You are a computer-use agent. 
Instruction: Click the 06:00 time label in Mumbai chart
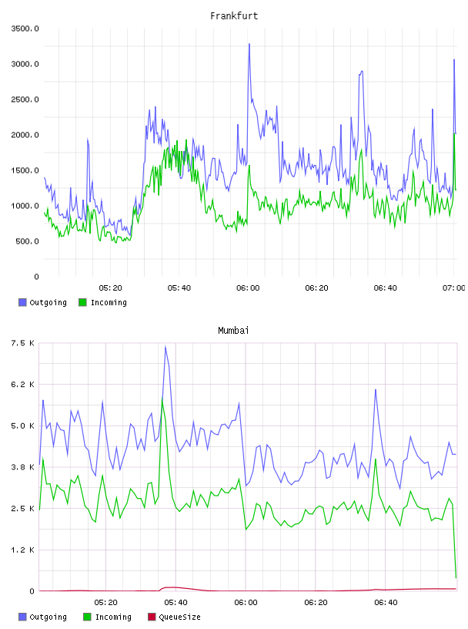[246, 603]
